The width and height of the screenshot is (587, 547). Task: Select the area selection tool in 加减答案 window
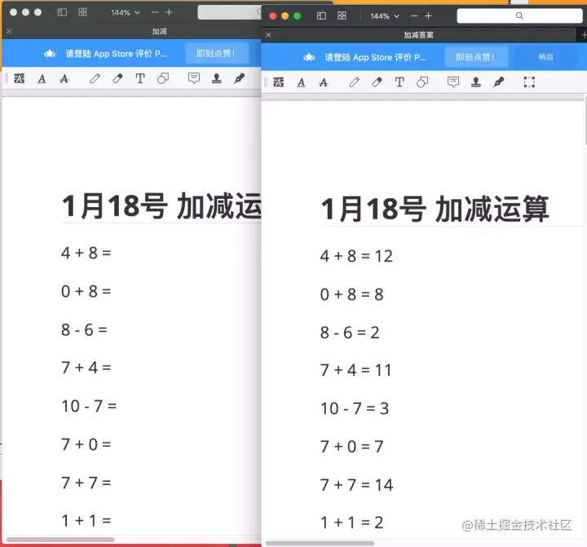coord(529,82)
